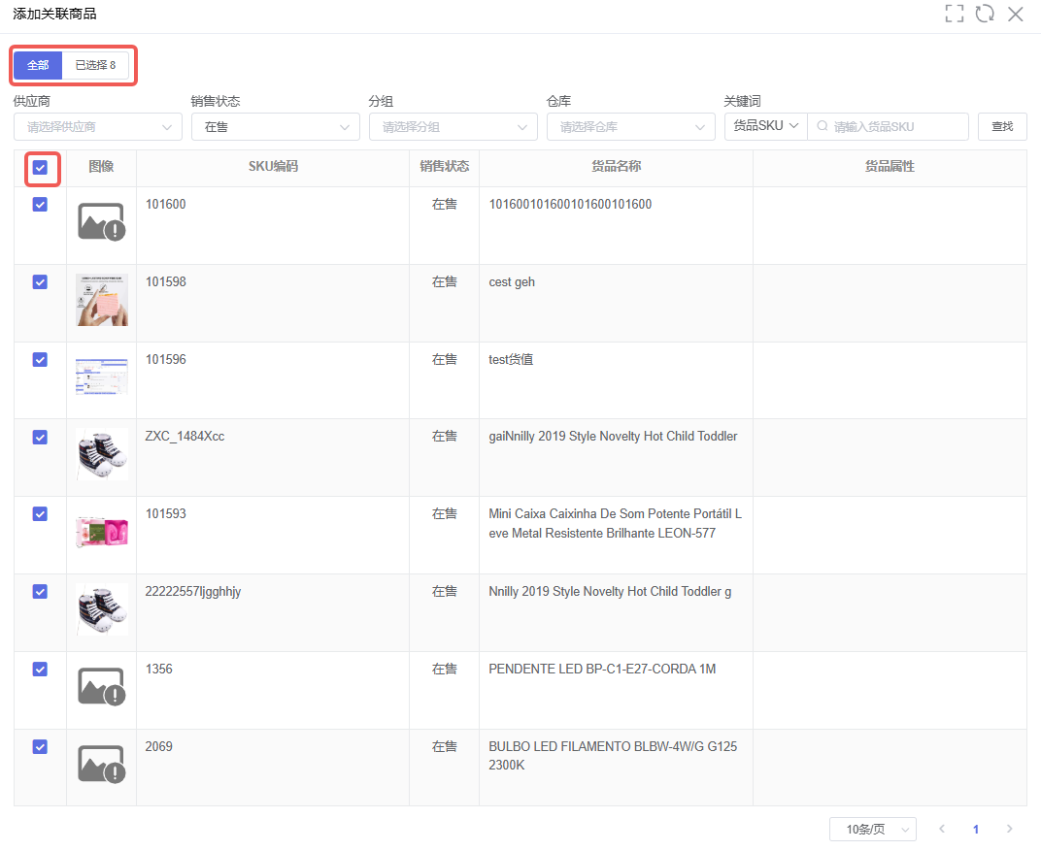Click the 销售状态 column header

coord(444,167)
